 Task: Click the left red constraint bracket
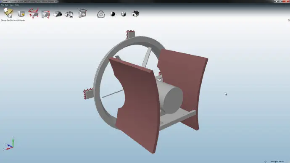coord(88,94)
